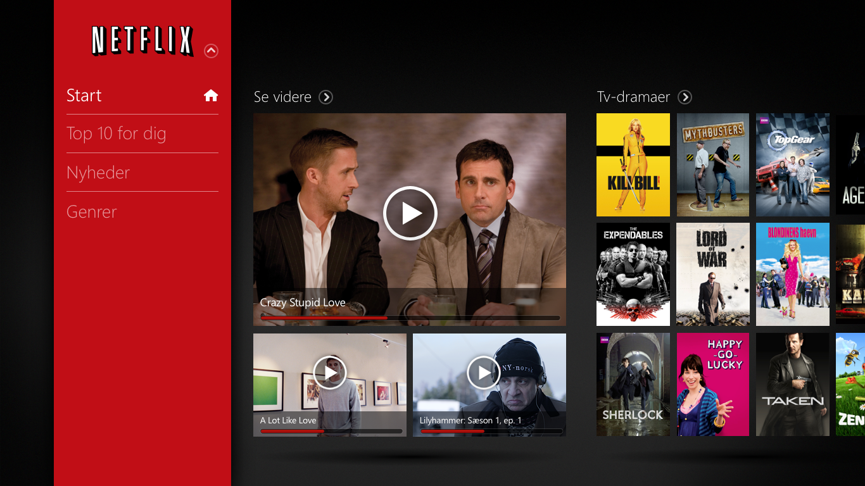
Task: Open the Lord of War poster
Action: coord(713,274)
